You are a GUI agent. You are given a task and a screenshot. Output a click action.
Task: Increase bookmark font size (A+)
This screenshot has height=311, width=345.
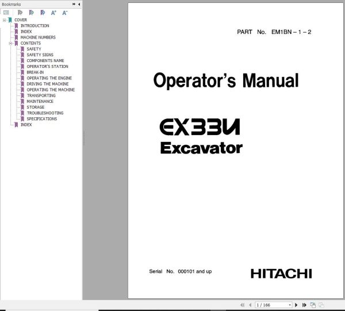pos(53,13)
